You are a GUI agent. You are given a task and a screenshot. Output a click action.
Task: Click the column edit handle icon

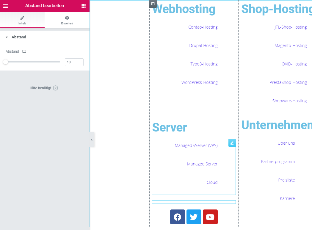click(153, 4)
